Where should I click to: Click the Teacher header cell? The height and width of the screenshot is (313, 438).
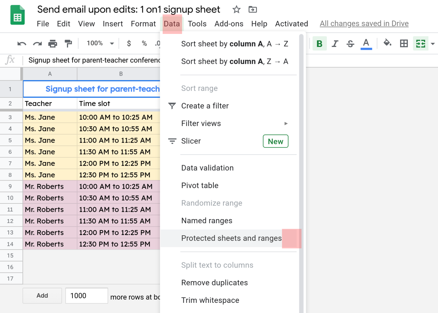[50, 103]
